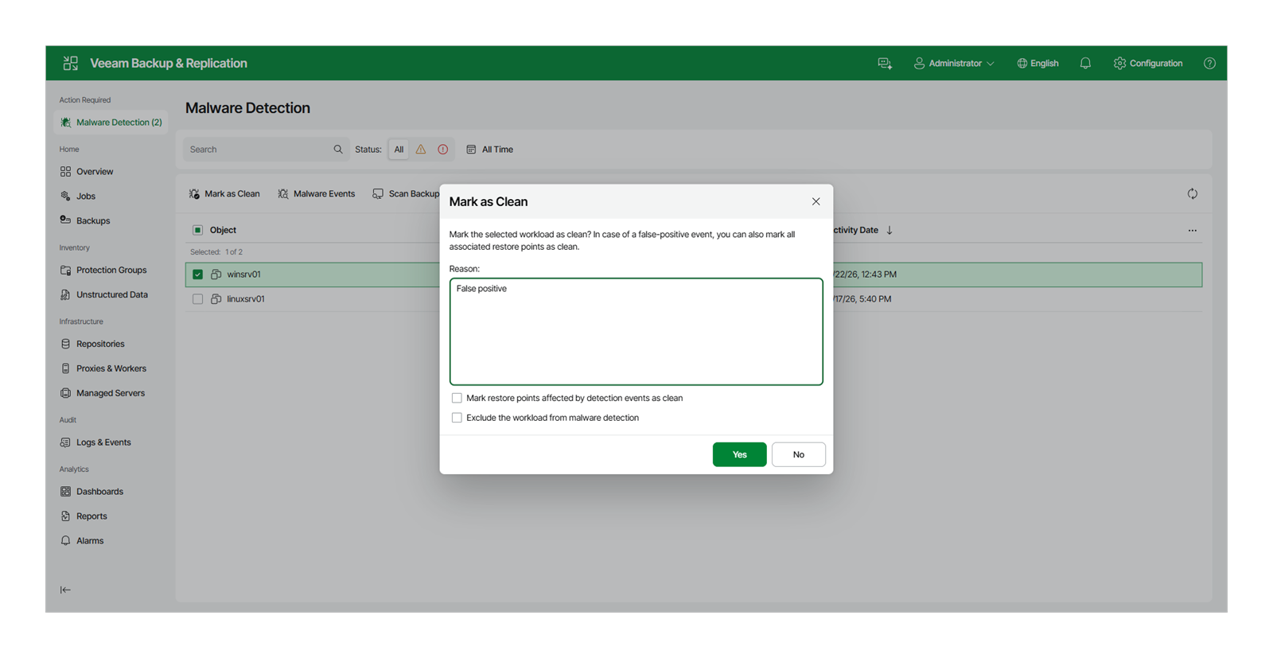Click the refresh icon in the toolbar
This screenshot has height=658, width=1273.
tap(1193, 194)
